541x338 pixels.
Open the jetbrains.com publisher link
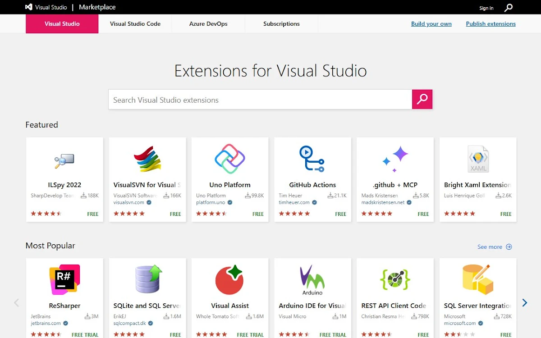click(x=46, y=324)
